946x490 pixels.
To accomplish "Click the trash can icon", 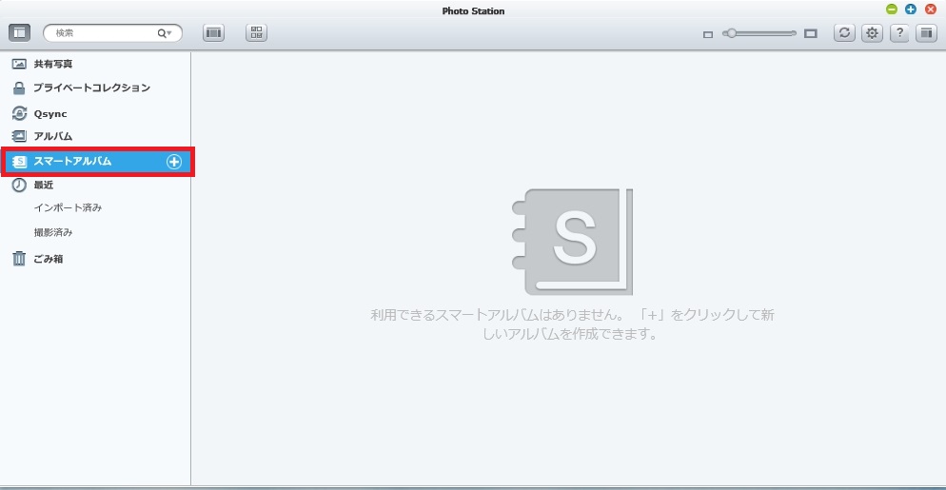I will (19, 259).
